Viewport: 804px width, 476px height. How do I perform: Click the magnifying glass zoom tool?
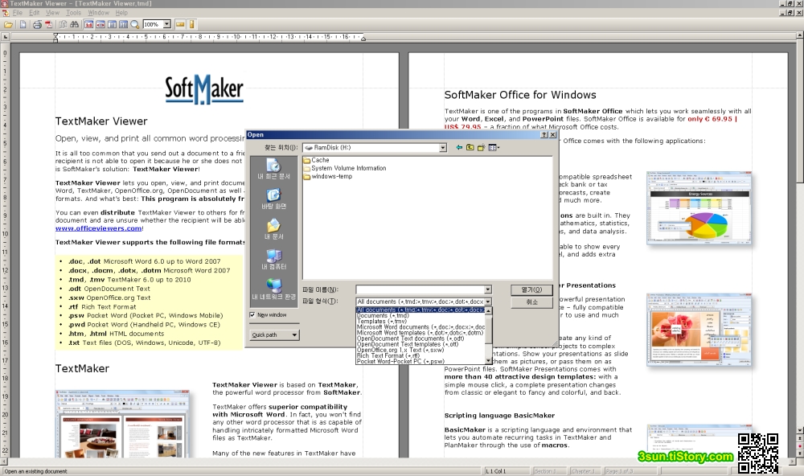135,25
